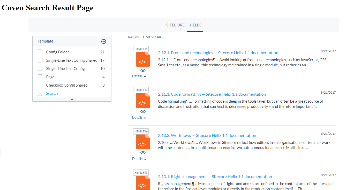Click the Checkbox Config Shared count 3
Image resolution: width=354 pixels, height=190 pixels.
(x=103, y=85)
